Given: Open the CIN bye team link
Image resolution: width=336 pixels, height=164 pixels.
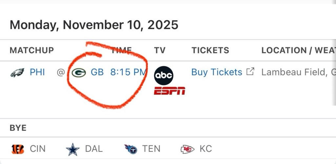Looking at the screenshot, I should 38,149.
